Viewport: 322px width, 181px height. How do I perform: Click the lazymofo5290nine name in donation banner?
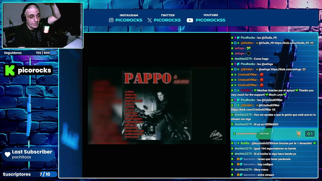click(247, 134)
